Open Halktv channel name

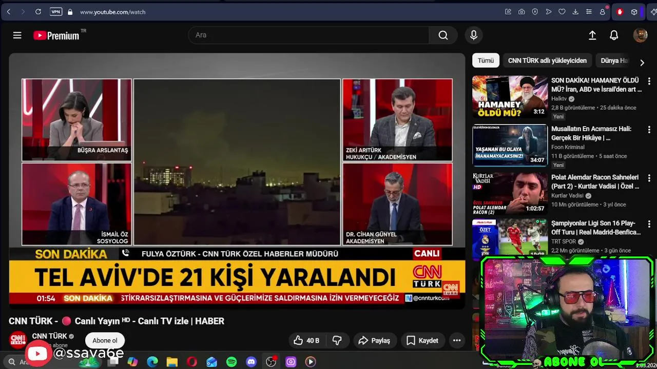tap(559, 98)
